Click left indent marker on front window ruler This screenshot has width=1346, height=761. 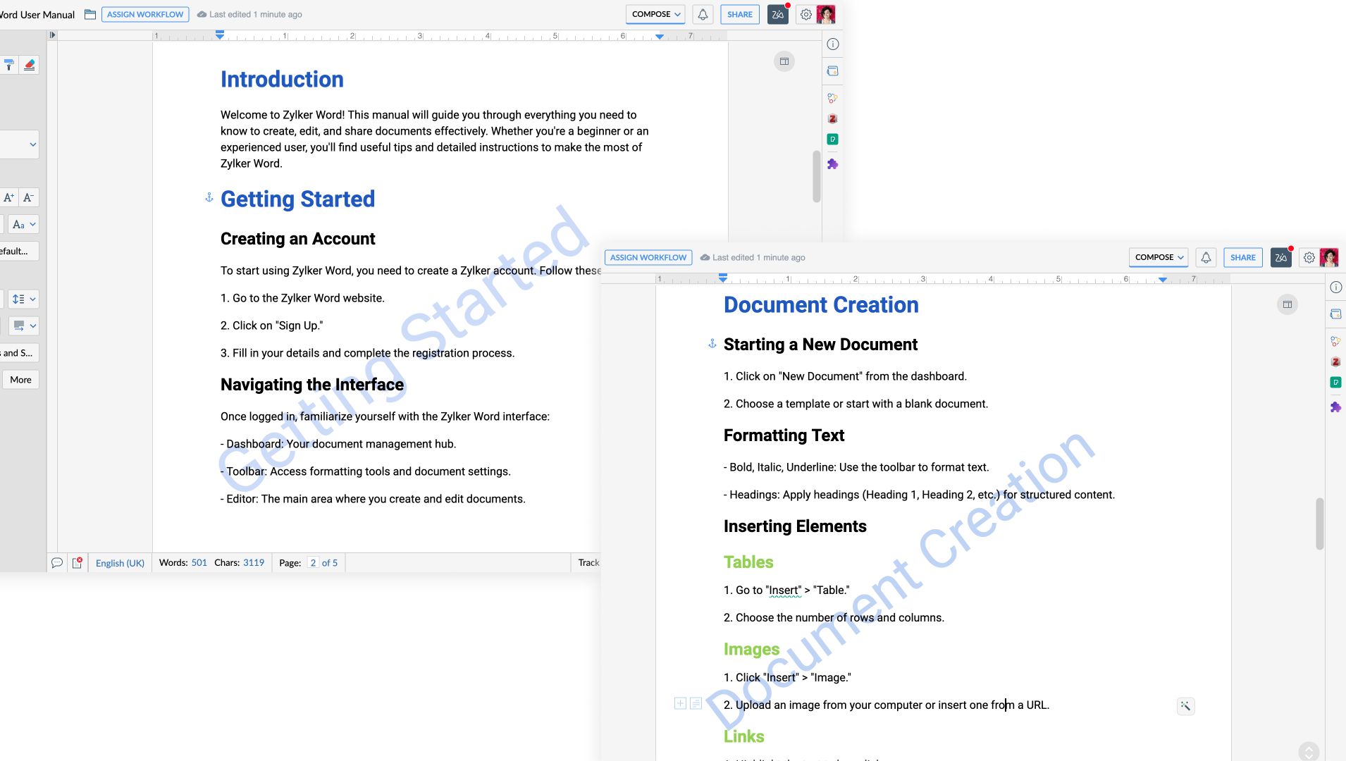(723, 278)
